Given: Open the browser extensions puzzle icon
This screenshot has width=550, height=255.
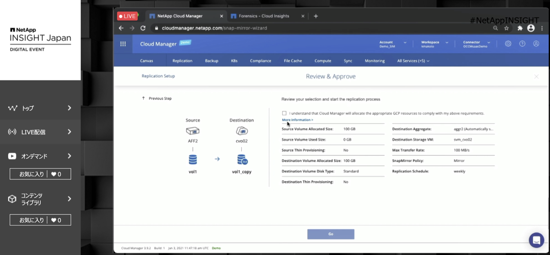Looking at the screenshot, I should click(520, 28).
